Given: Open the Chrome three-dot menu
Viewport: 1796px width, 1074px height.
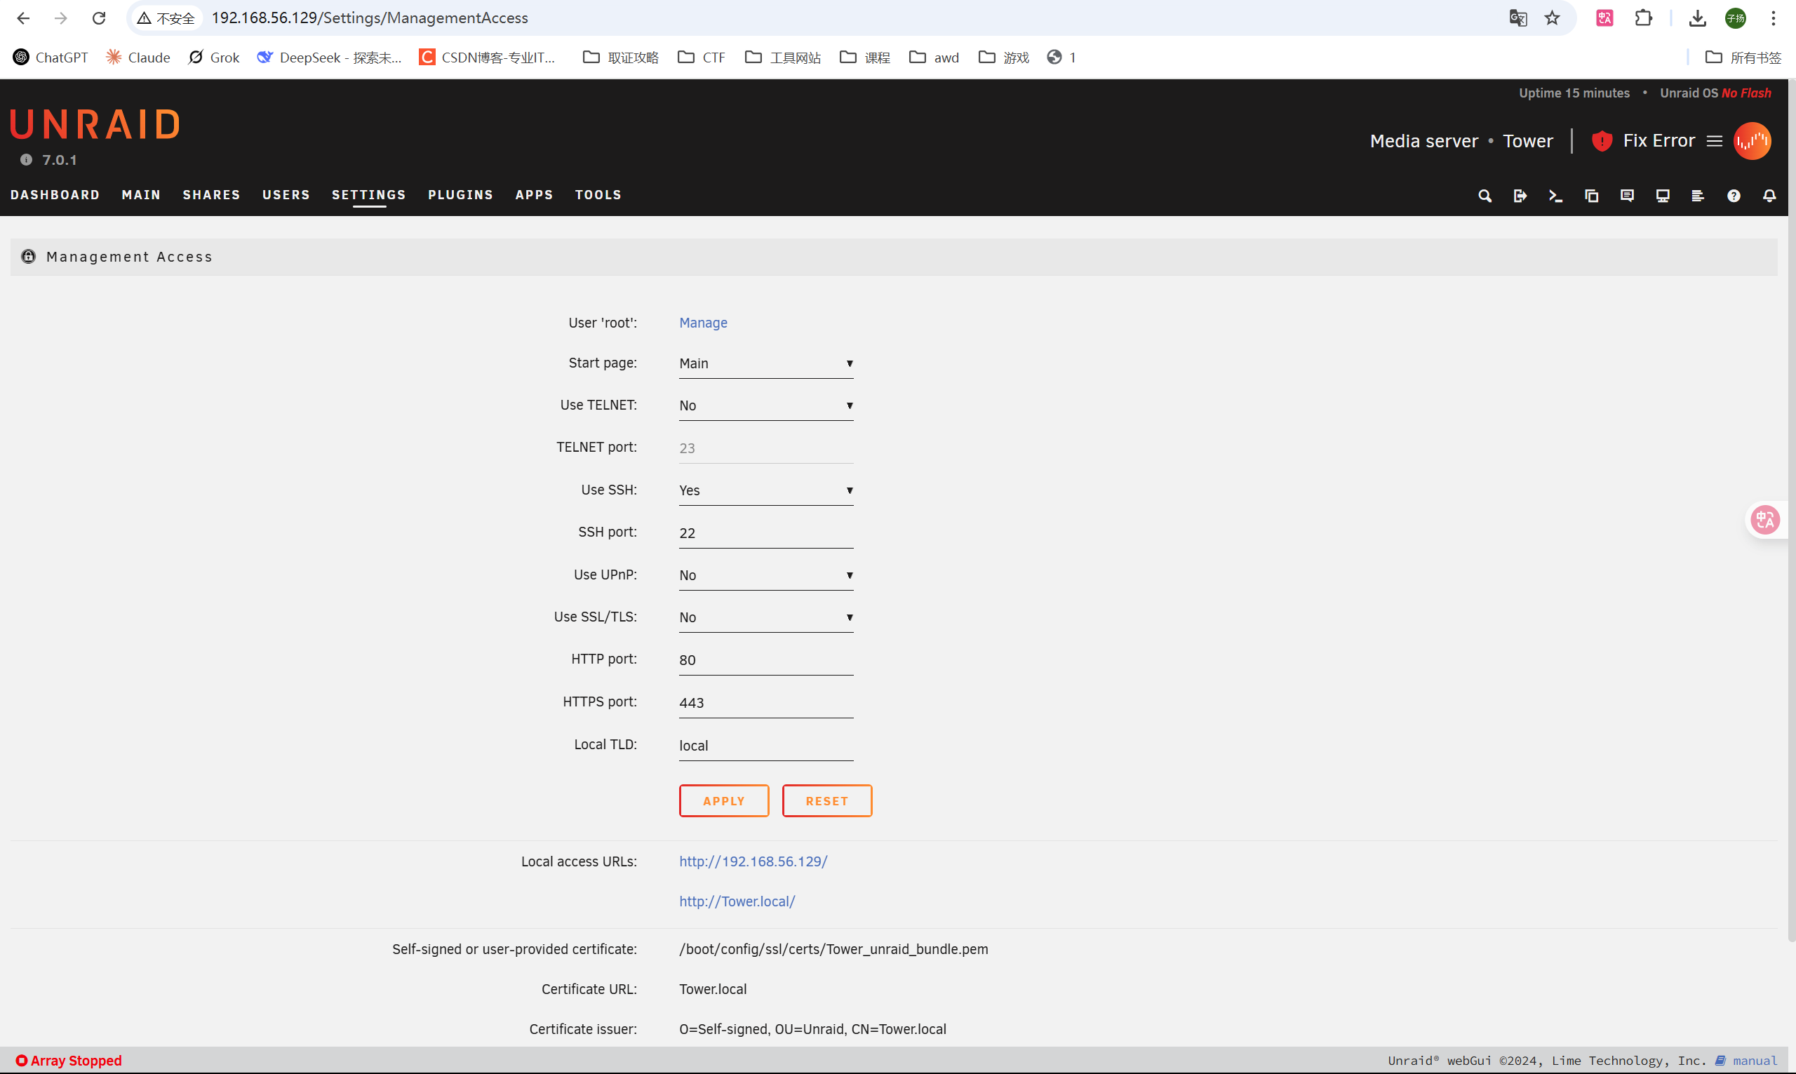Looking at the screenshot, I should [1773, 18].
